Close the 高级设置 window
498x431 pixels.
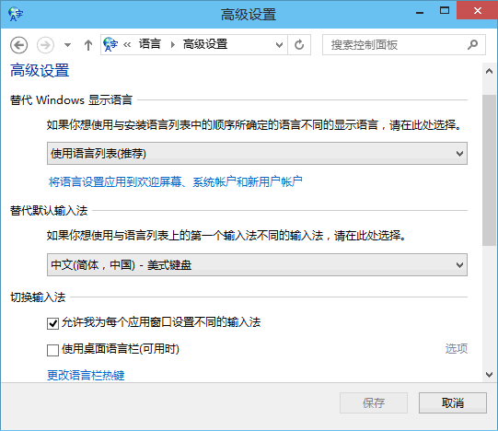point(477,10)
